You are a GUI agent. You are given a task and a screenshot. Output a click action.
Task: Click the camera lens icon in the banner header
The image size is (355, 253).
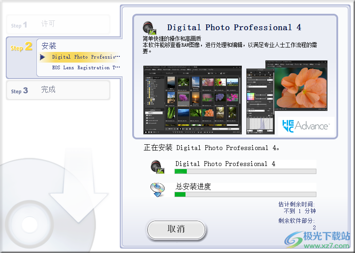click(150, 28)
